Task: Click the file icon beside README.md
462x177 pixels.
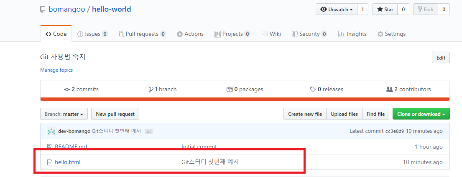Action: [x=49, y=147]
